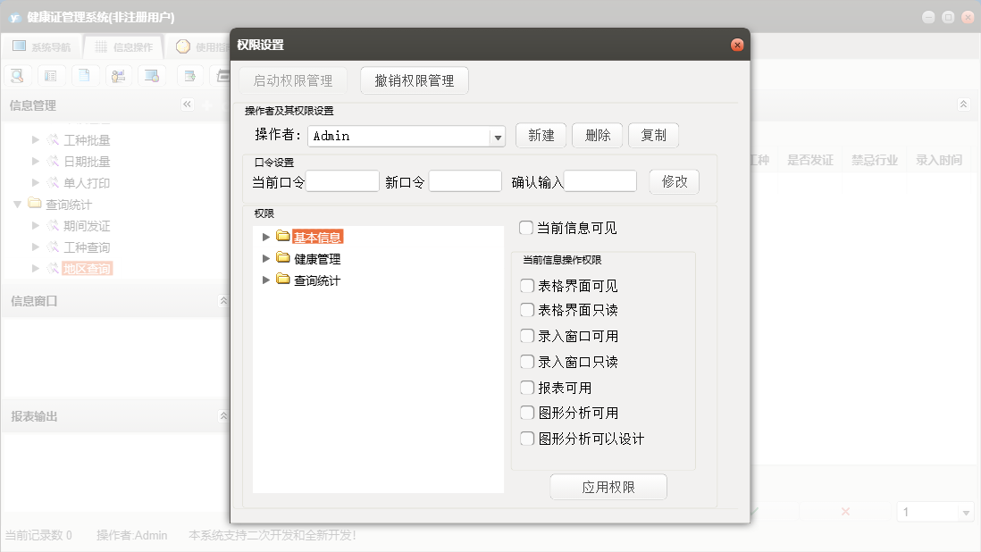This screenshot has height=552, width=981.
Task: Expand the 基本信息 tree node arrow
Action: [265, 237]
